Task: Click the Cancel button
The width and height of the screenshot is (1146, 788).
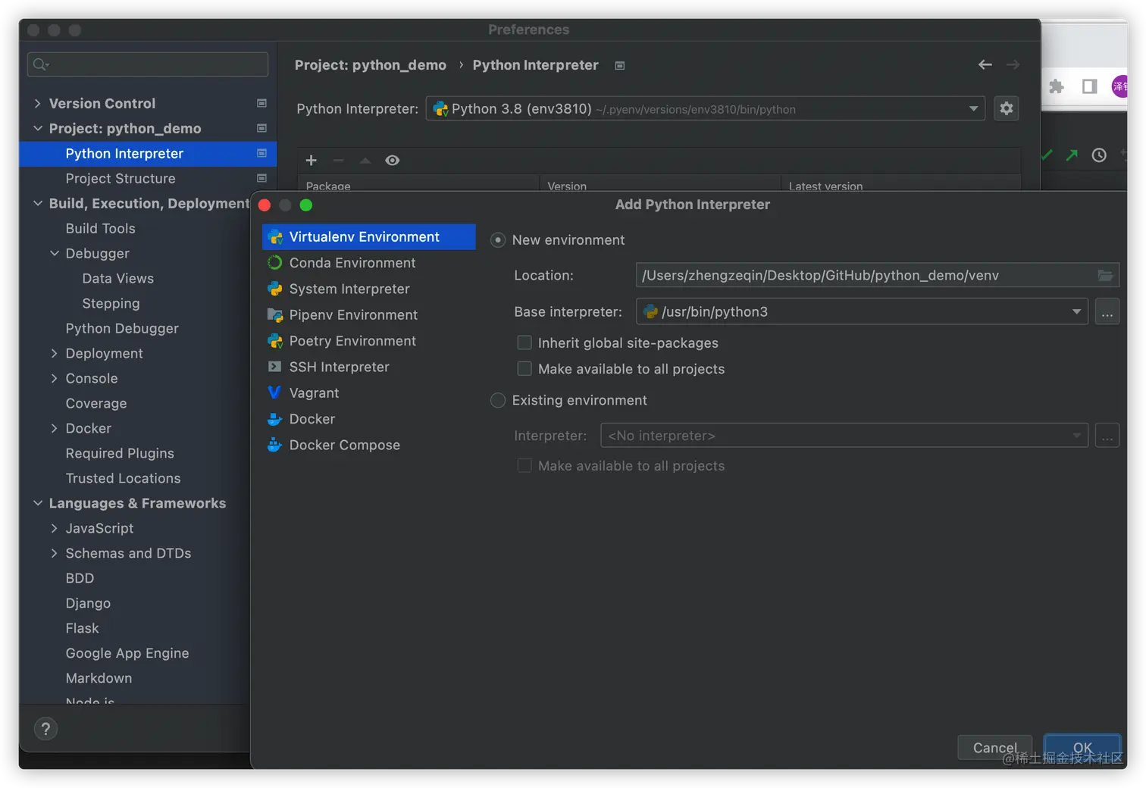Action: (995, 748)
